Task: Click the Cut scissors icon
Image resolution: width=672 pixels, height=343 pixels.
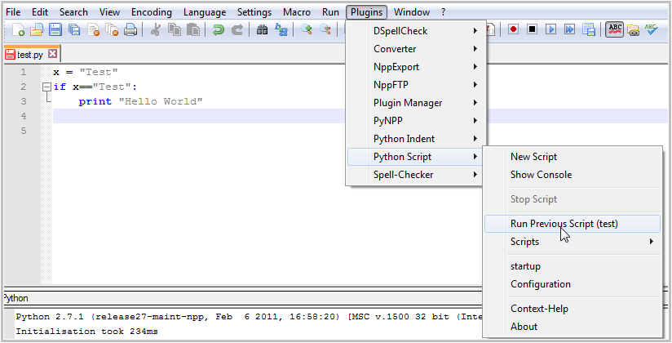Action: [x=156, y=29]
